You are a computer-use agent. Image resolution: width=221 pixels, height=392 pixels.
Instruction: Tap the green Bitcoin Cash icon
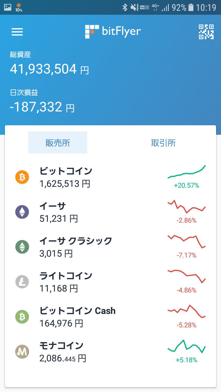click(22, 317)
